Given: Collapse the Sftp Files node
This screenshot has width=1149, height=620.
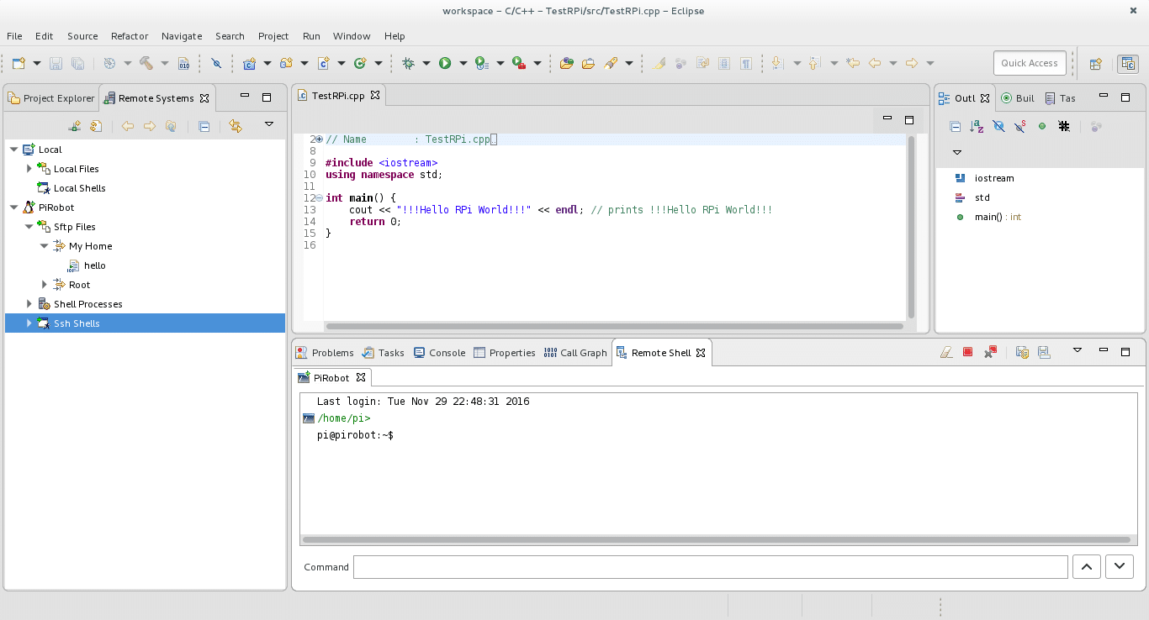Looking at the screenshot, I should 29,227.
